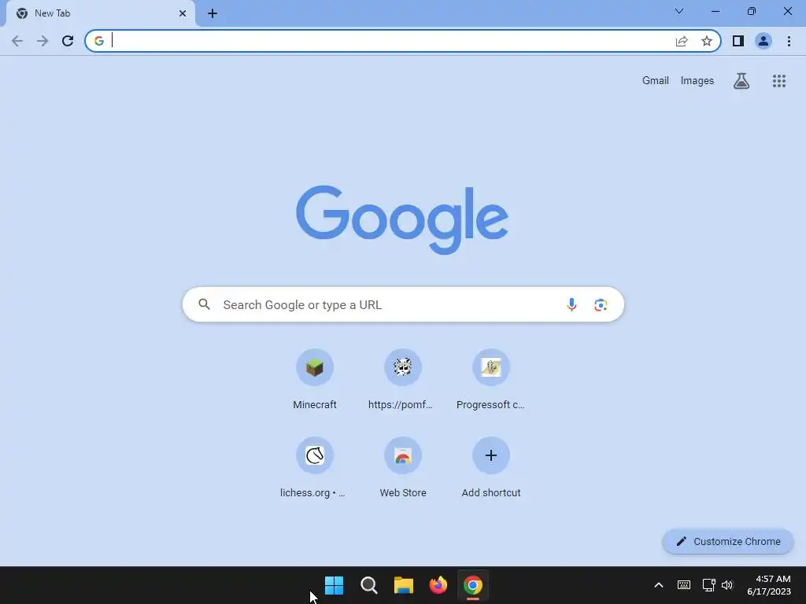
Task: Open Chrome's three-dot menu
Action: pyautogui.click(x=789, y=41)
